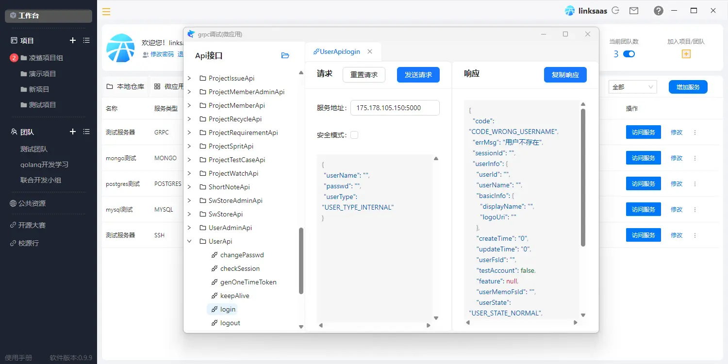
Task: Maximize the grpc调试 dialog window
Action: [x=565, y=34]
